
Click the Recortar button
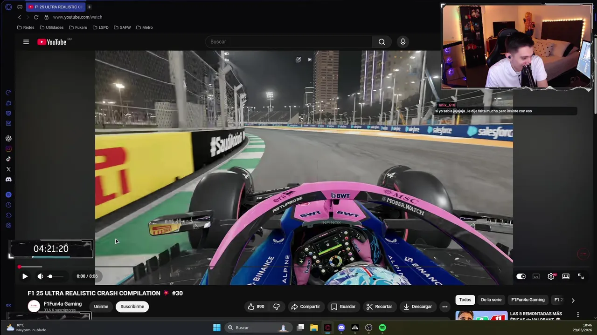(379, 307)
